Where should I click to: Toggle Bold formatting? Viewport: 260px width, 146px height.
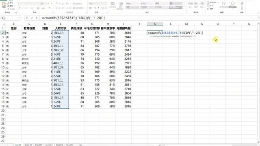[x=20, y=8]
